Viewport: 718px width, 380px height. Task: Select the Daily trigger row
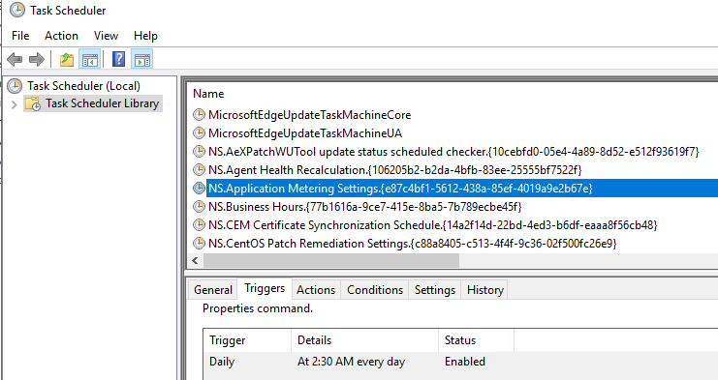460,362
